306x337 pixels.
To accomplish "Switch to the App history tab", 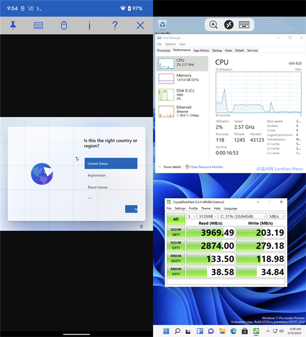I will click(x=201, y=50).
